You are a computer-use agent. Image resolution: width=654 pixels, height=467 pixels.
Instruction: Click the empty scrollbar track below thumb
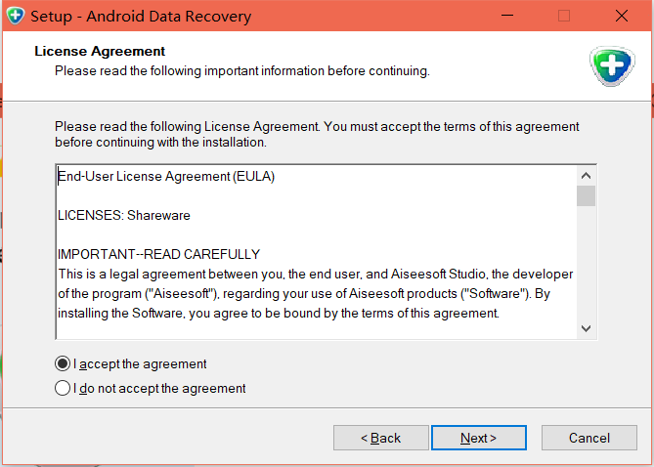click(x=586, y=263)
